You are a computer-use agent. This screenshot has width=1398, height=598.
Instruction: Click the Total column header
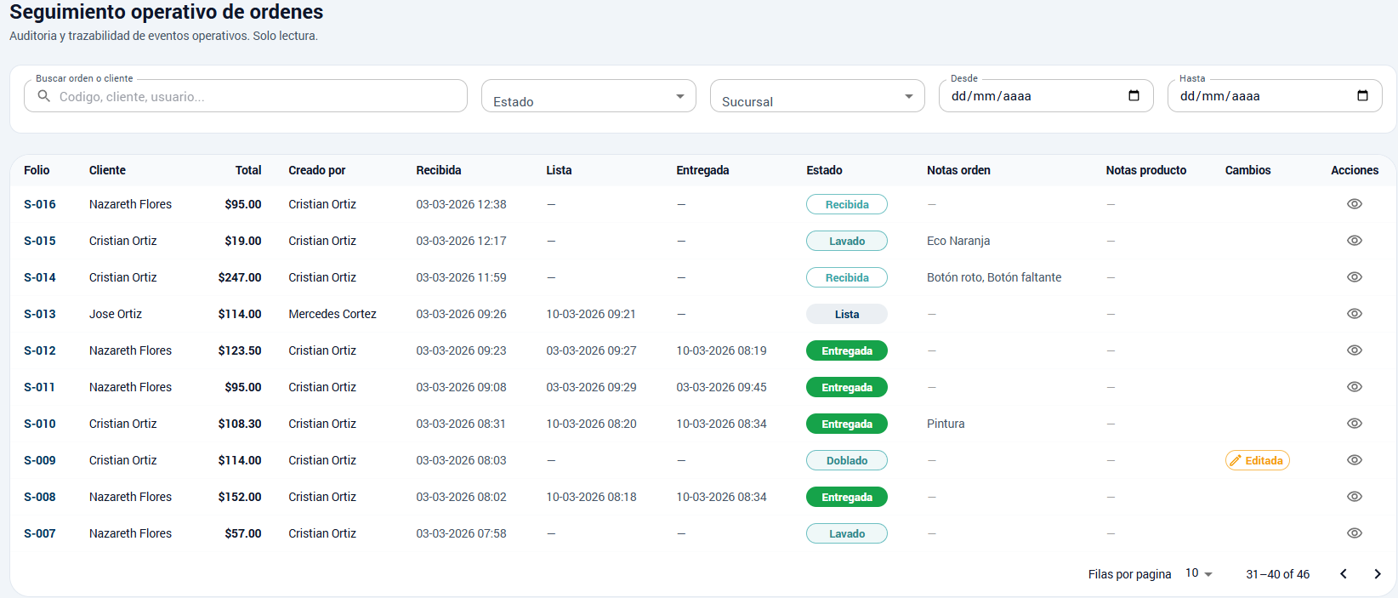point(248,170)
